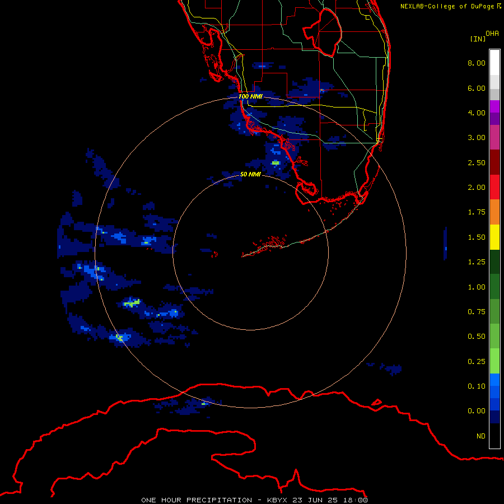
Task: Click the 1.00 legend value
Action: click(x=477, y=287)
